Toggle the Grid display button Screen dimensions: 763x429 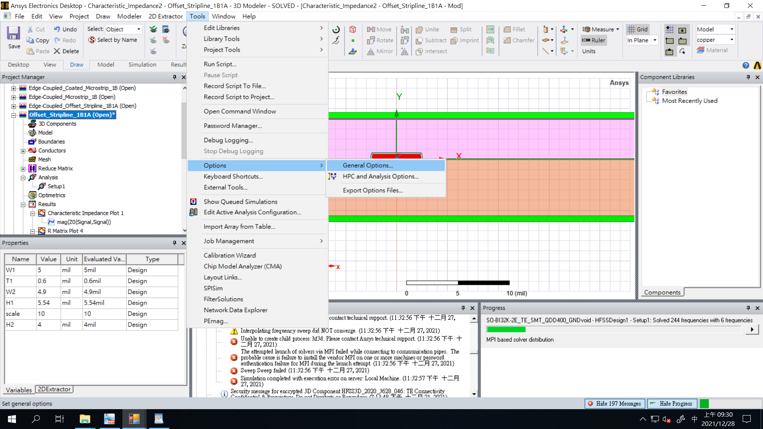pos(638,29)
